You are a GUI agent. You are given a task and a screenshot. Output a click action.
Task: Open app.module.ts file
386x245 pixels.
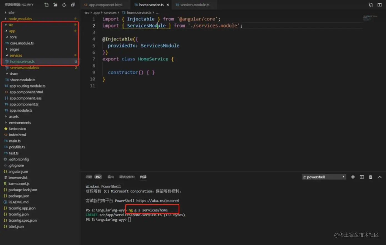click(x=21, y=110)
